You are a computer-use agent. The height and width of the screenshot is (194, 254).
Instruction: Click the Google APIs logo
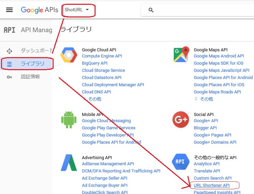(39, 10)
